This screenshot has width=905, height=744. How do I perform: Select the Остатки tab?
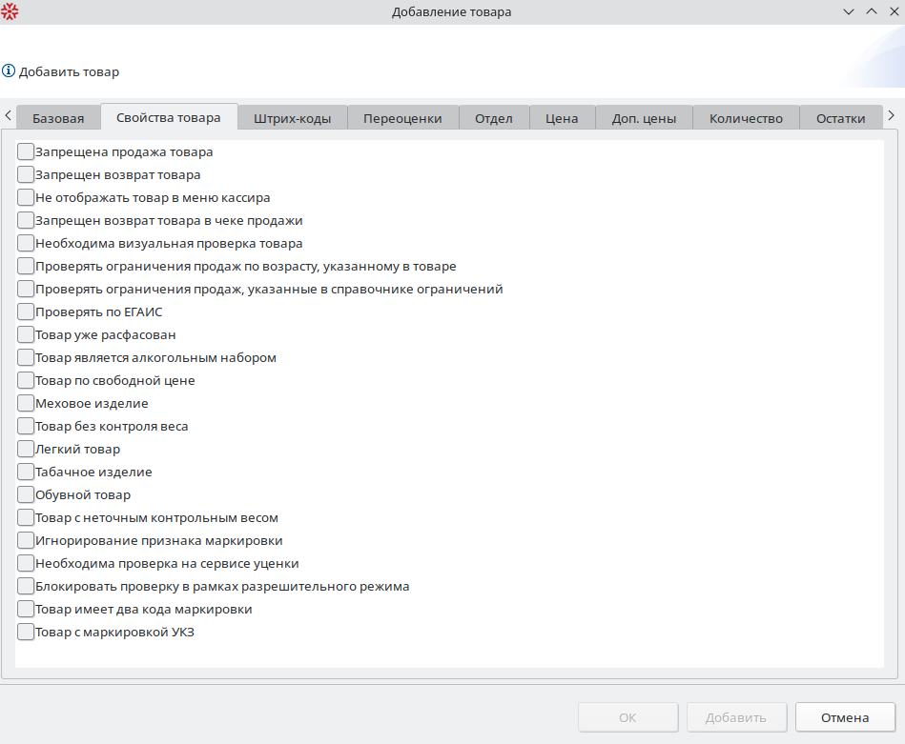[840, 118]
